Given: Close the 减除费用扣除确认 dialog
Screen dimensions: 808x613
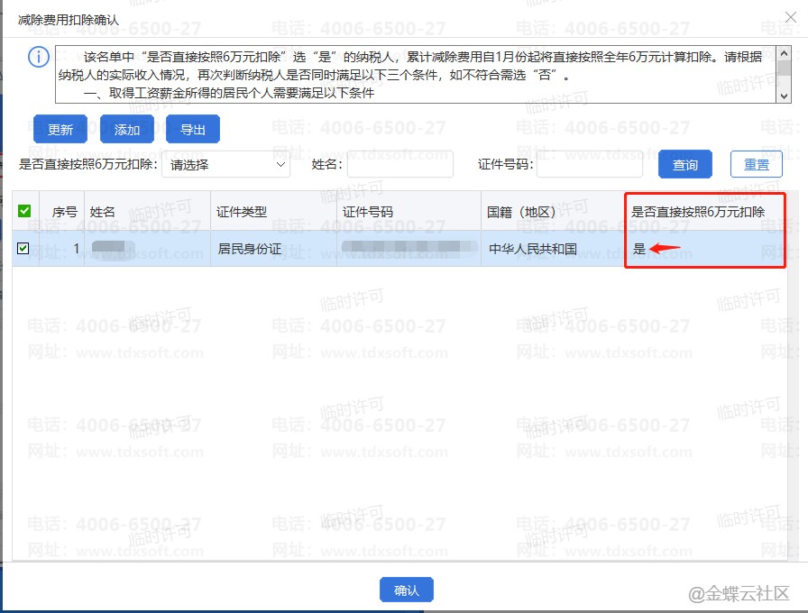Looking at the screenshot, I should [791, 17].
